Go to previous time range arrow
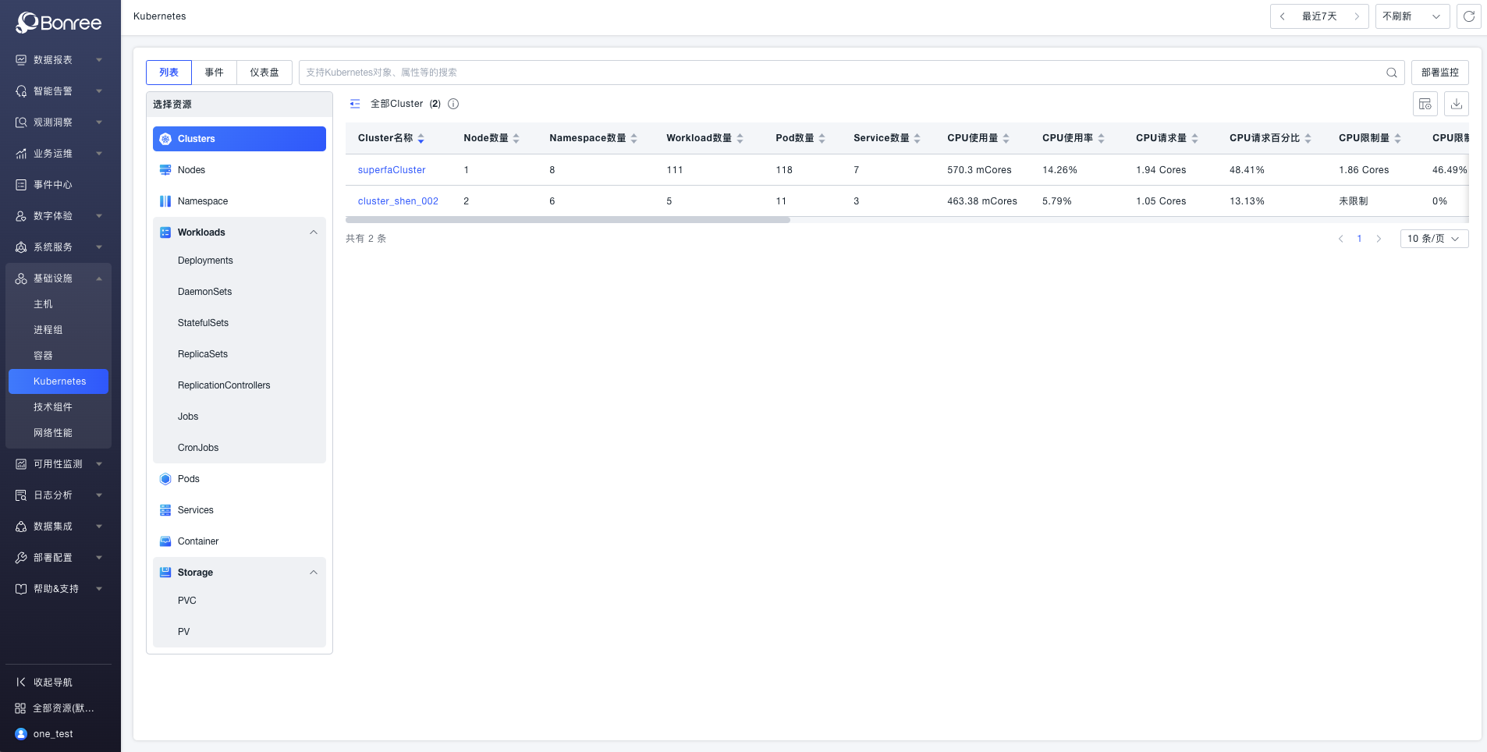This screenshot has width=1487, height=752. 1282,16
